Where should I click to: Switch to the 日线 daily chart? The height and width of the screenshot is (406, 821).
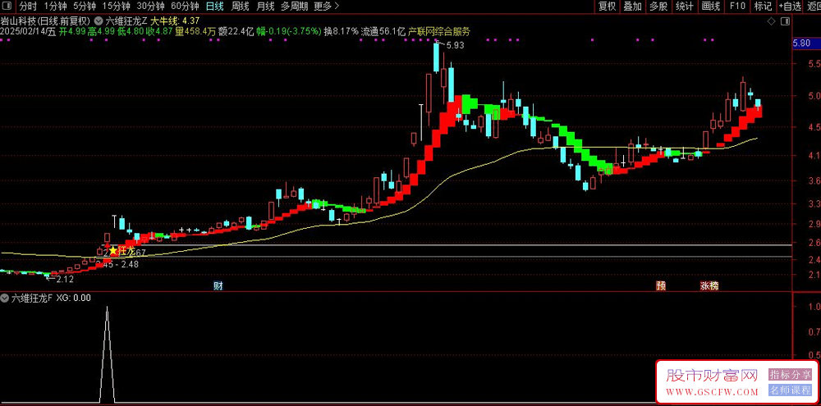click(x=214, y=7)
